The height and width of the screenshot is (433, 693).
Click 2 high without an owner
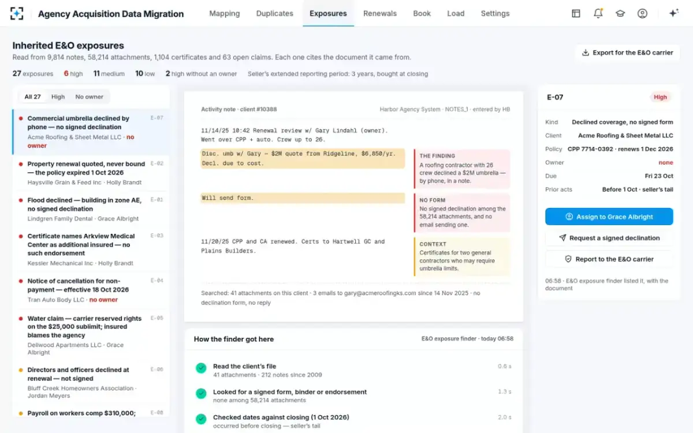click(201, 73)
